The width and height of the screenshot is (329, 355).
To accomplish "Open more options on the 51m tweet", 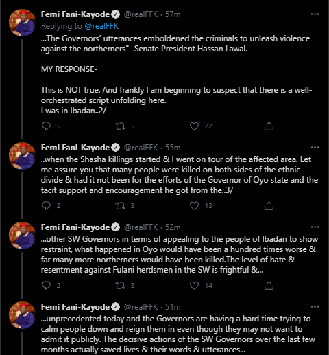I will (x=315, y=307).
